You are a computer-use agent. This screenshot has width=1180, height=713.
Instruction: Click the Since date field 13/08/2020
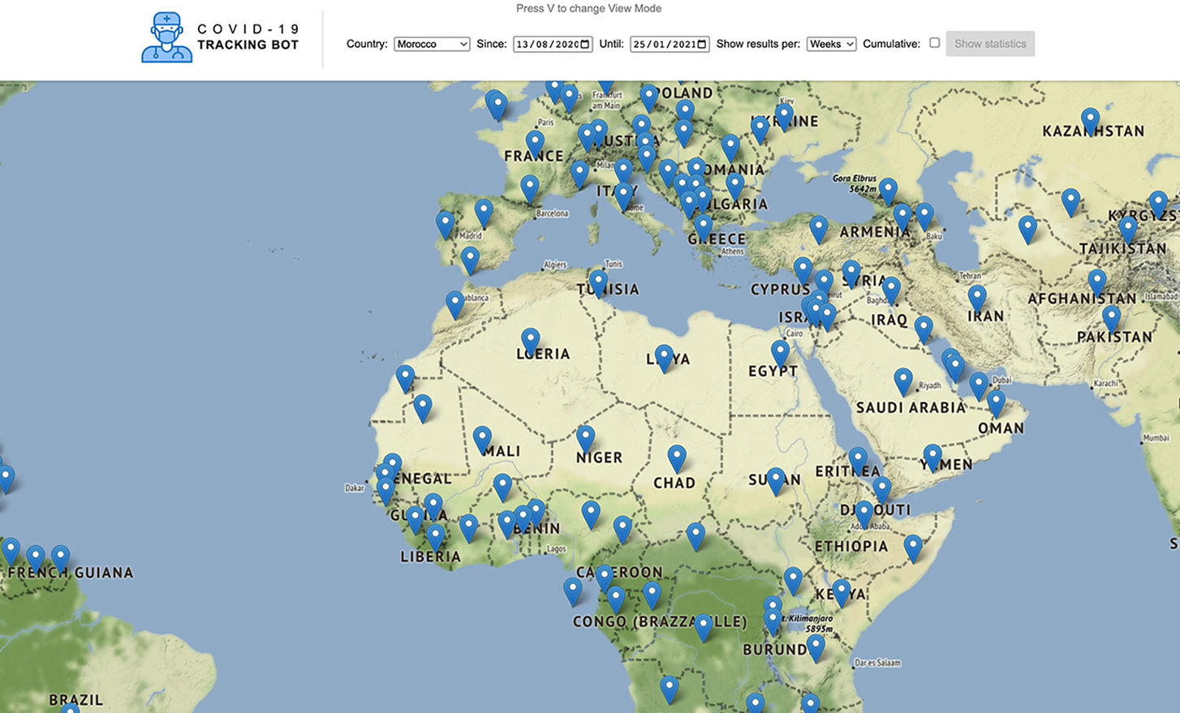tap(553, 44)
